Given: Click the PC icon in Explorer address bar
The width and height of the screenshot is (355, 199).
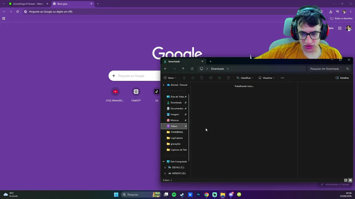Looking at the screenshot, I should [x=201, y=69].
